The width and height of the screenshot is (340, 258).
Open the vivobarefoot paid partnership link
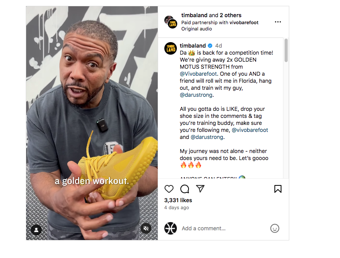click(244, 23)
